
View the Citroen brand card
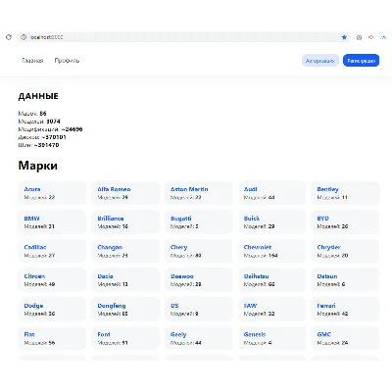click(x=52, y=280)
